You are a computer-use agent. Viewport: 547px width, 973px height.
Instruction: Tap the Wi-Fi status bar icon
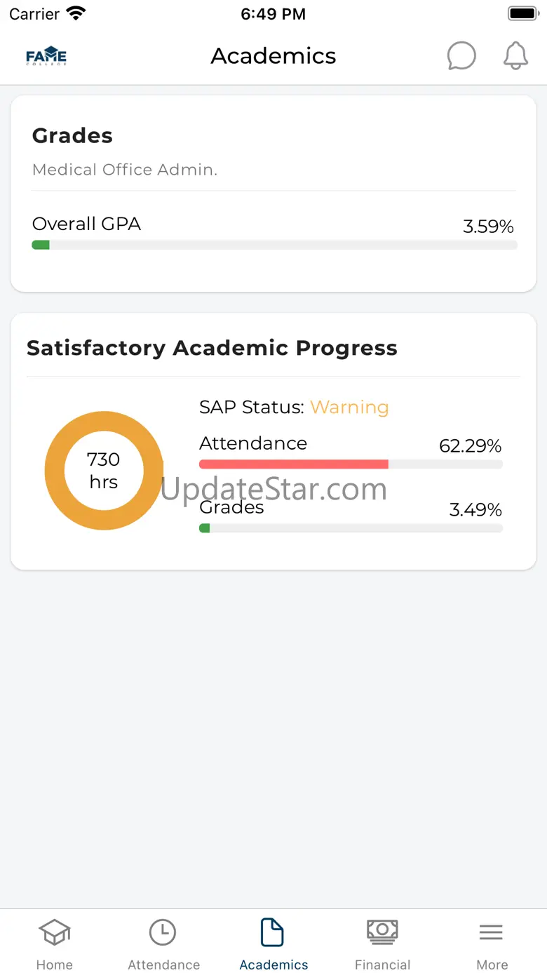75,13
